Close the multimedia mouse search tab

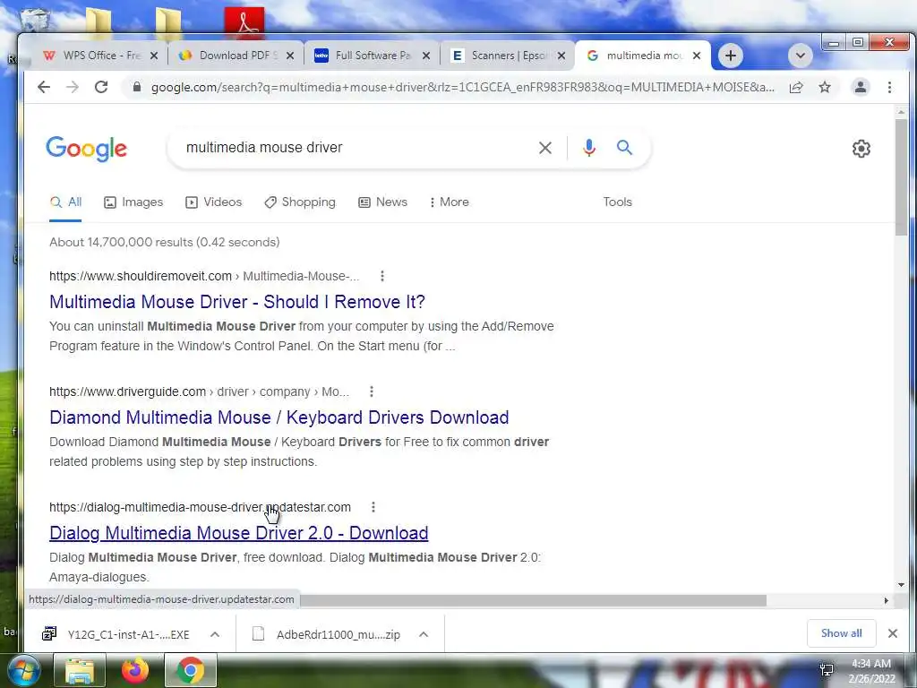click(697, 56)
